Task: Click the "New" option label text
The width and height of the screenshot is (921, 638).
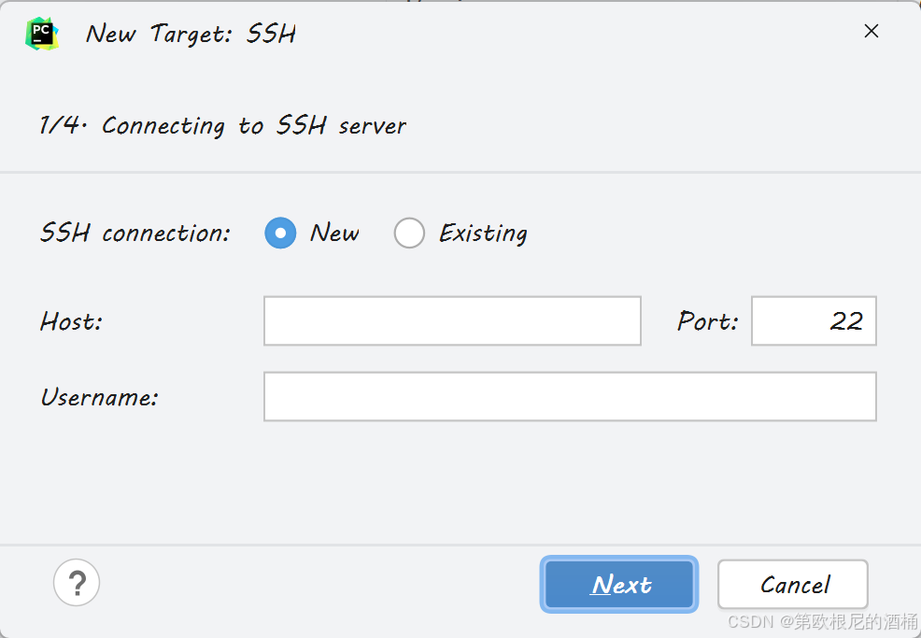Action: click(334, 234)
